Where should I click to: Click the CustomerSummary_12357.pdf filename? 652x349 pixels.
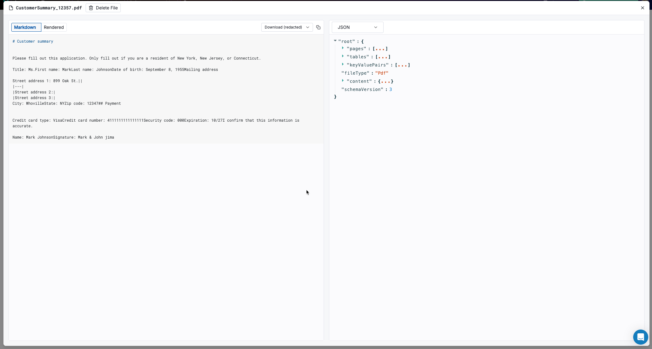[x=49, y=8]
